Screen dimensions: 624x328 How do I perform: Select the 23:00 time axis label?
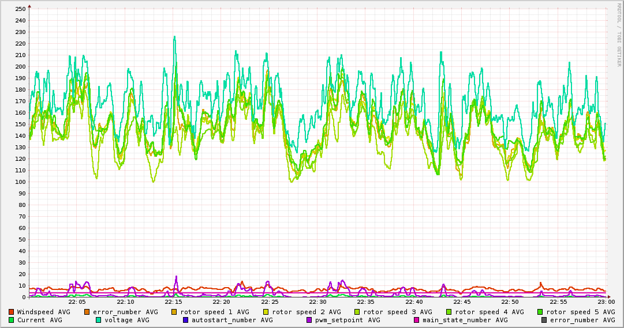[606, 302]
